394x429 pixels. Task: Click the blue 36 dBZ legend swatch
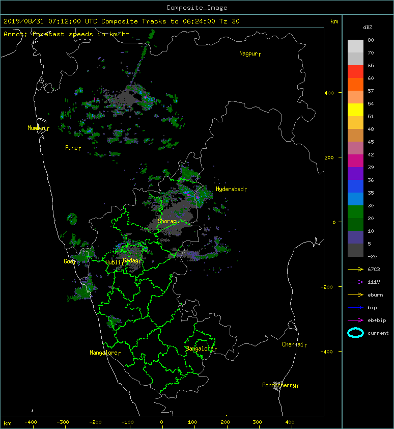[355, 186]
